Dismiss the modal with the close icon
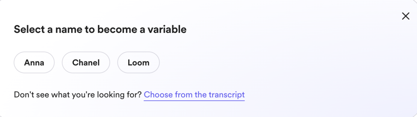Viewport: 417px width, 117px height. click(x=406, y=16)
